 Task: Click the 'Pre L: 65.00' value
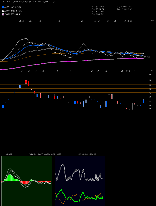pos(97,12)
